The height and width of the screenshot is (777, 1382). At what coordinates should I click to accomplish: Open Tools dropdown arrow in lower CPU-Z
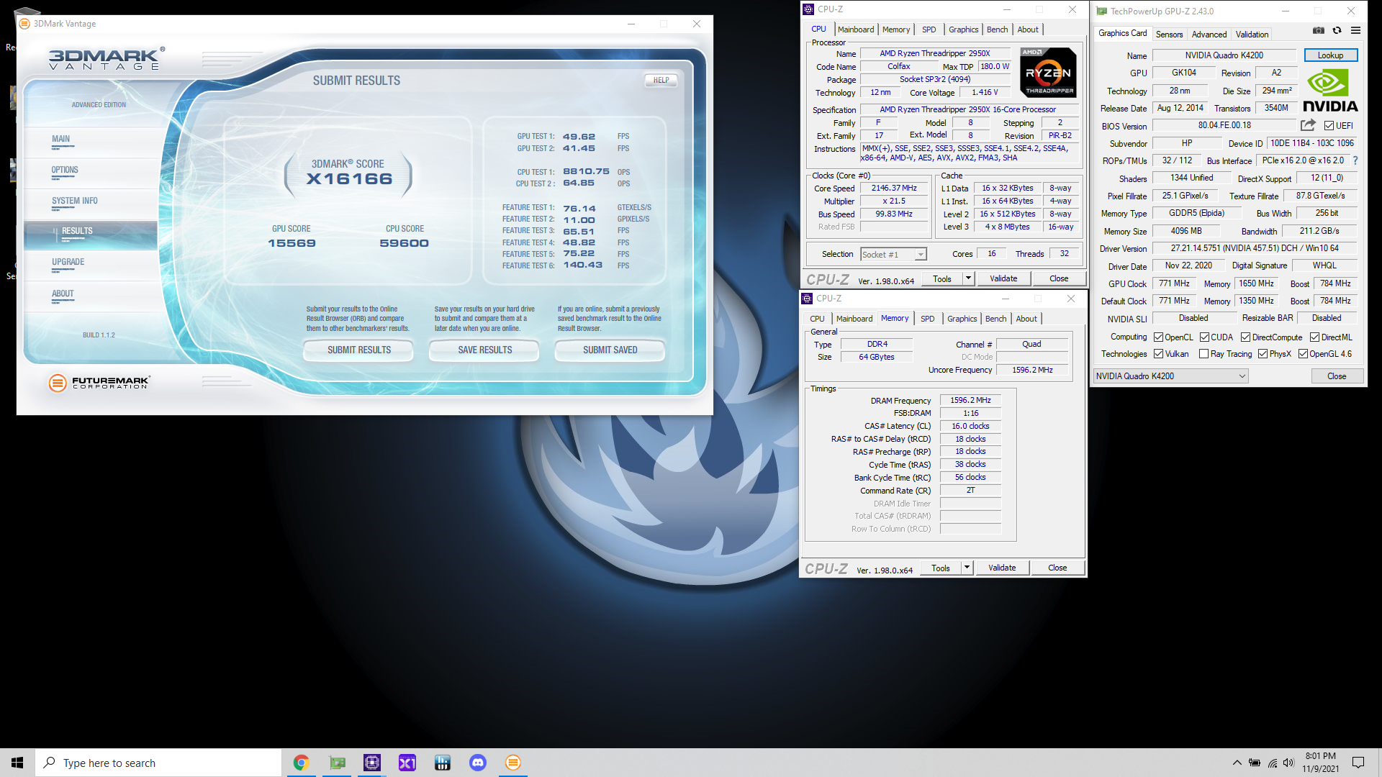(x=967, y=568)
